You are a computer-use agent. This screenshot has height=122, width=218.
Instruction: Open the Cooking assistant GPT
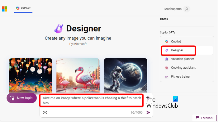coord(187,68)
